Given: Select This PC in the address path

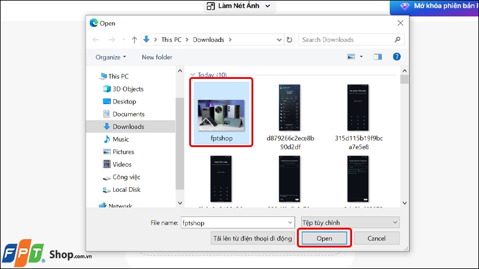Looking at the screenshot, I should point(171,39).
